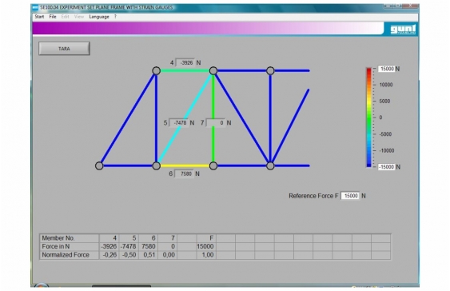
Task: Open the File menu
Action: [x=53, y=17]
